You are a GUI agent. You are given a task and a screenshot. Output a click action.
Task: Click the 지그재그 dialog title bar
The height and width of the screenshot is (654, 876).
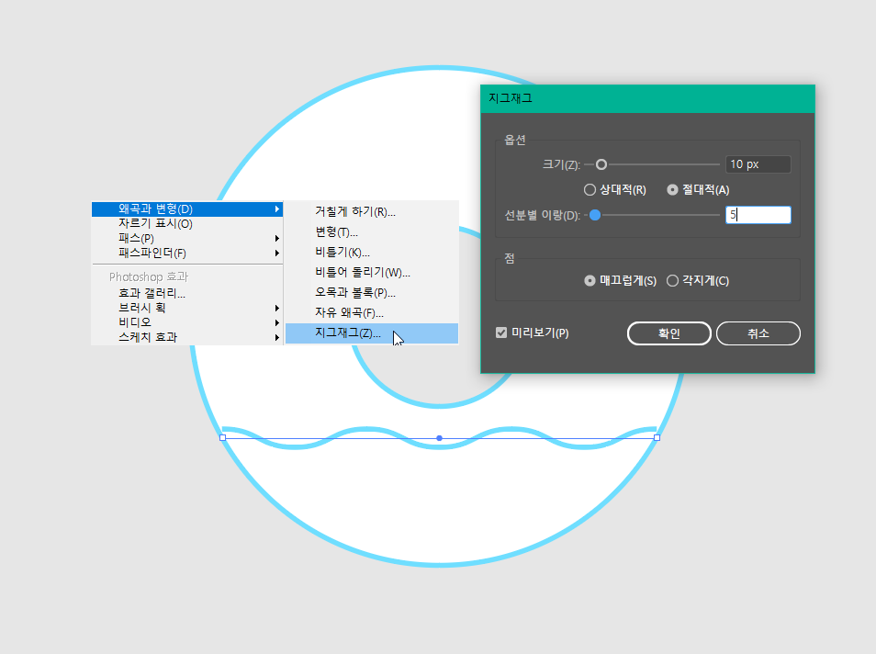[647, 99]
